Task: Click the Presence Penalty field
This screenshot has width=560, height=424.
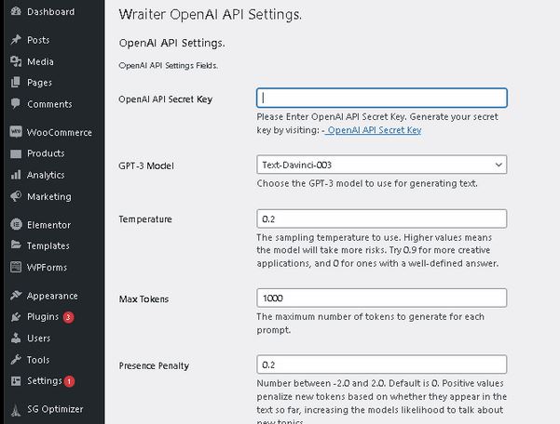Action: (381, 364)
